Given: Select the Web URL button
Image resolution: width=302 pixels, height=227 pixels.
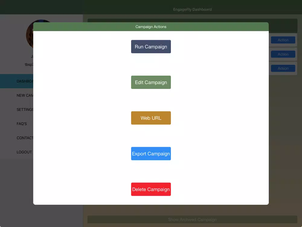Looking at the screenshot, I should [x=151, y=118].
